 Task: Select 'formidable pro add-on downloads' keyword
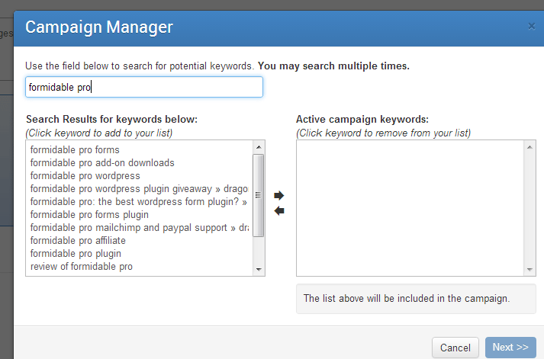[x=102, y=162]
